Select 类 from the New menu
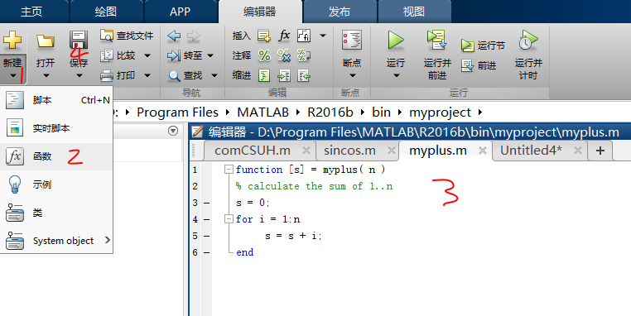 click(x=56, y=213)
